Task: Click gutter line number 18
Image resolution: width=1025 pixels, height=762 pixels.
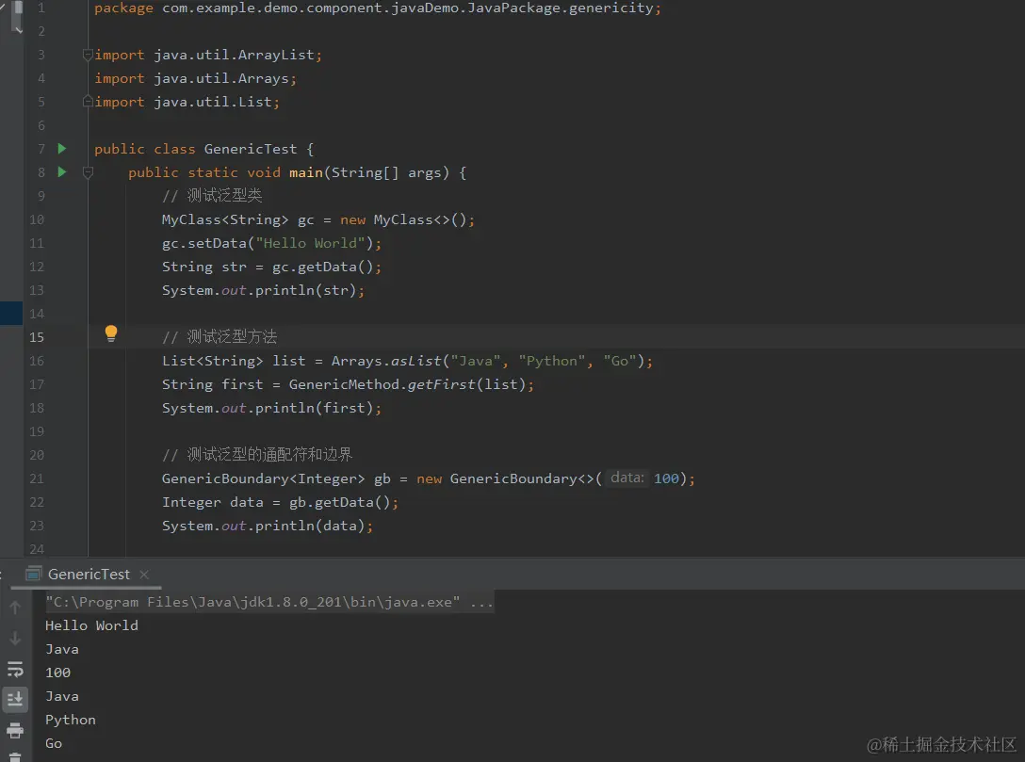Action: (x=37, y=408)
